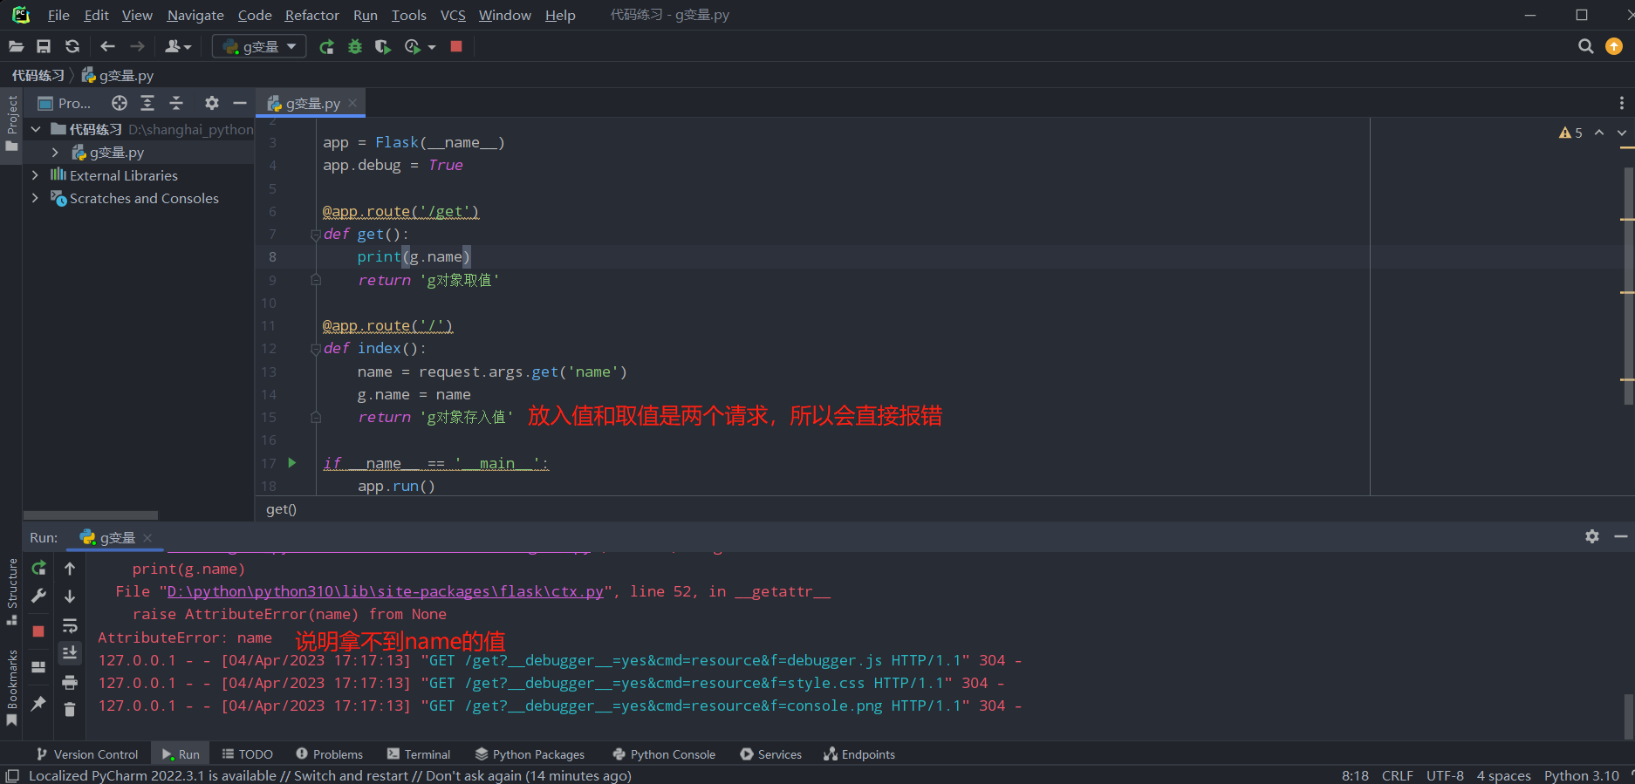
Task: Open the Problems tool window
Action: 329,754
